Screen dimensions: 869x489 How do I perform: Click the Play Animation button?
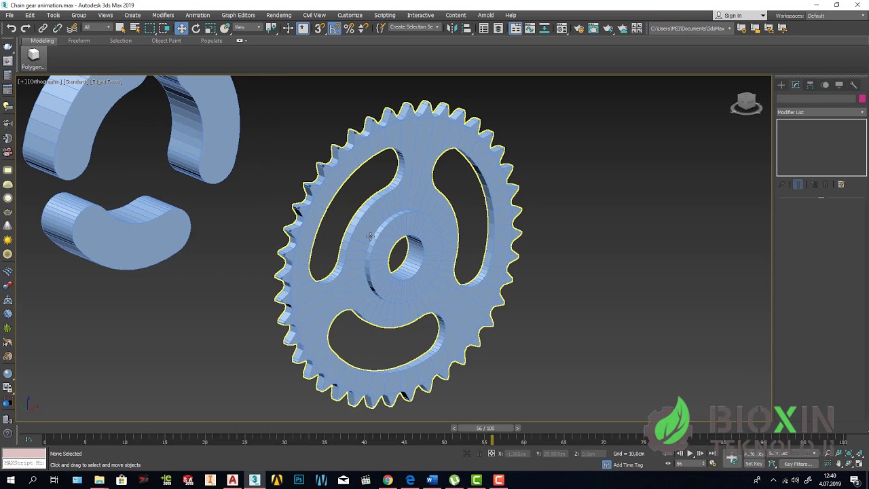coord(690,454)
